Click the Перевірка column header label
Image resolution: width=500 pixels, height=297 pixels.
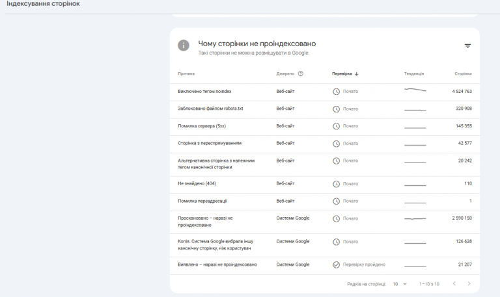click(342, 74)
